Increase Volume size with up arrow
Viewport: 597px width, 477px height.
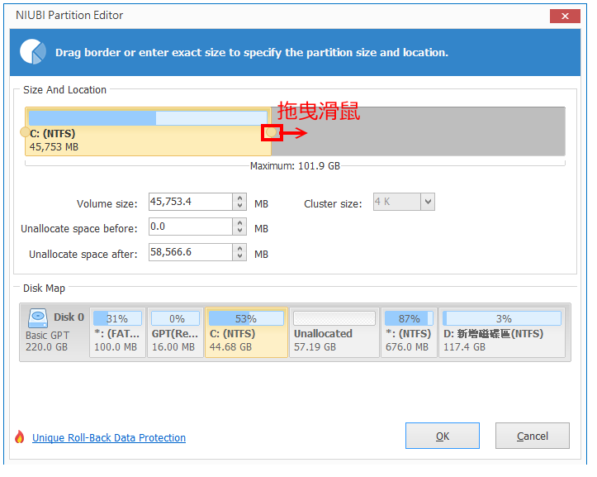click(x=239, y=198)
